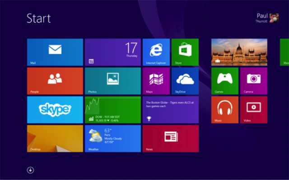Open the Music tile
Screen dimensions: 289x180
coord(225,110)
